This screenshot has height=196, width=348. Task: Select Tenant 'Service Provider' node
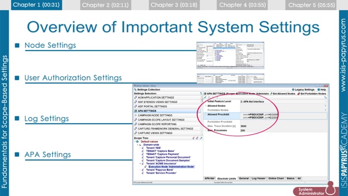click(161, 173)
